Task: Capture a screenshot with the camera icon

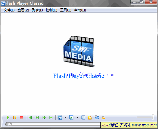Action: tap(60, 117)
